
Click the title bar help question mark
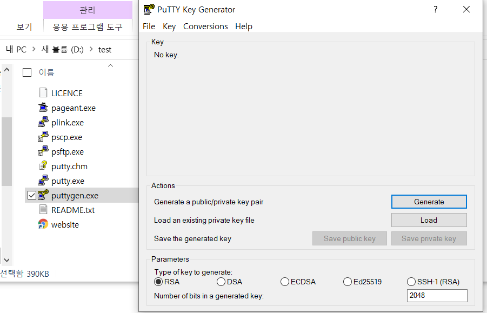[436, 9]
